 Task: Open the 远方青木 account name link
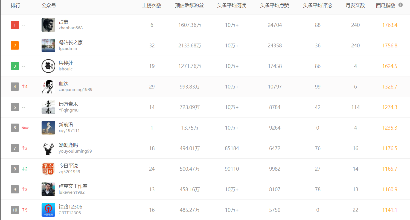point(68,104)
